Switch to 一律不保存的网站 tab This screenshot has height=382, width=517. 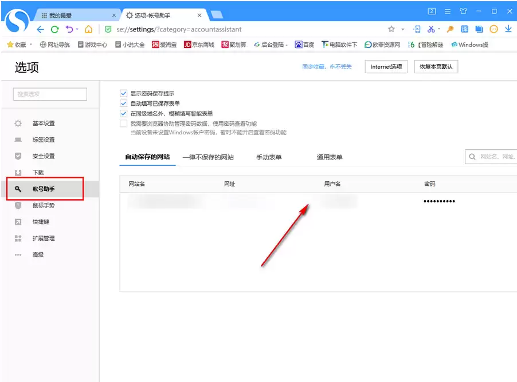pyautogui.click(x=208, y=157)
